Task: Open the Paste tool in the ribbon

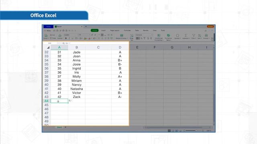Action: [46, 36]
